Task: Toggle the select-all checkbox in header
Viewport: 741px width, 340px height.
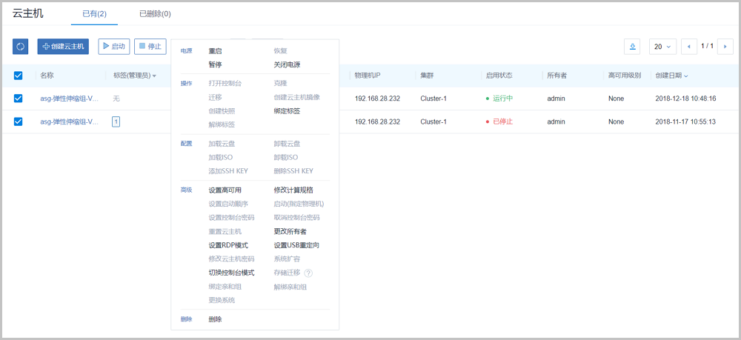Action: click(x=19, y=76)
